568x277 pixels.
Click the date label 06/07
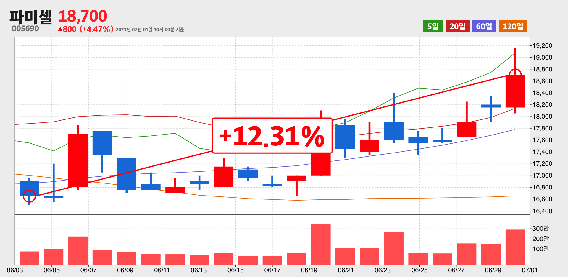click(x=88, y=270)
